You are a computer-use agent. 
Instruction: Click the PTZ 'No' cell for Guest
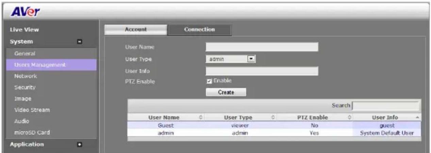point(315,125)
